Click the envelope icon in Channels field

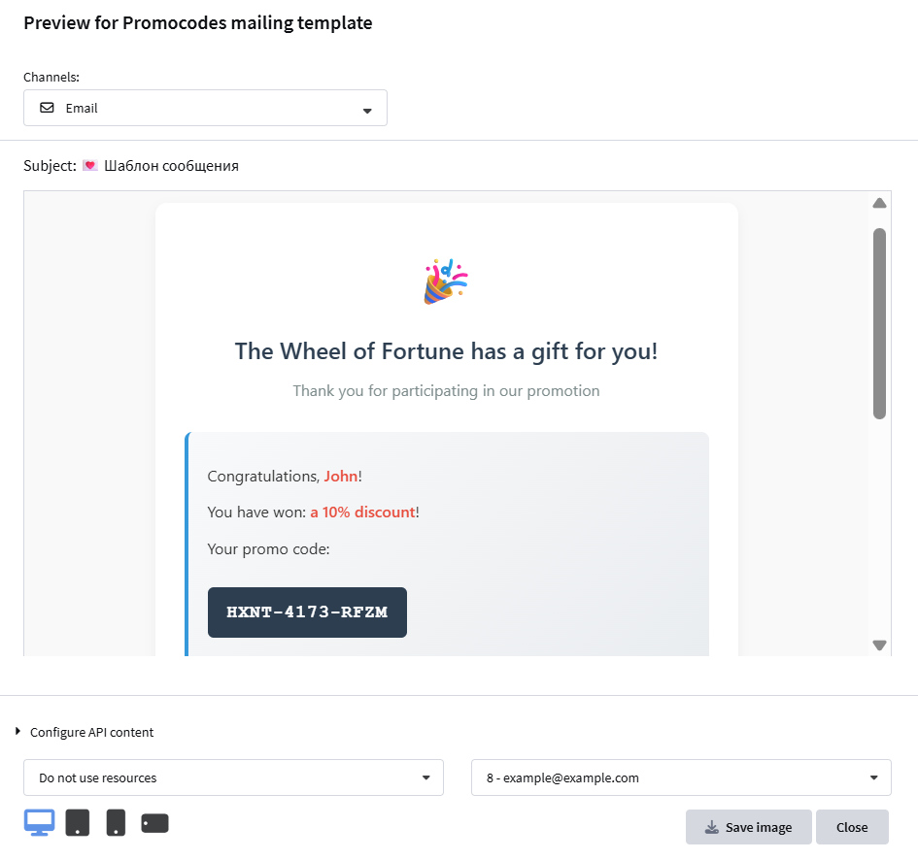tap(47, 108)
